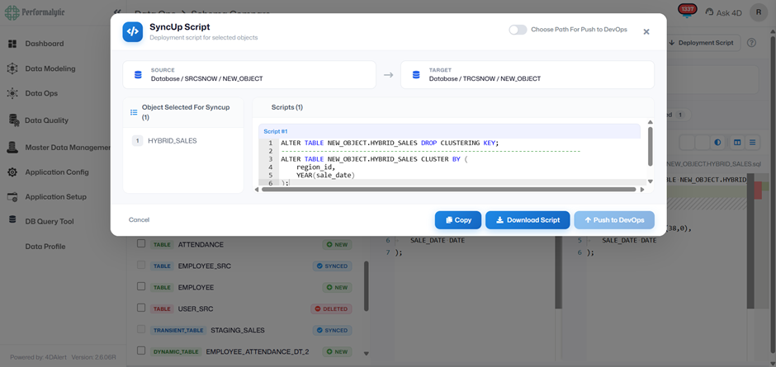Check the STAGING_SALES table checkbox
This screenshot has height=367, width=776.
click(141, 329)
